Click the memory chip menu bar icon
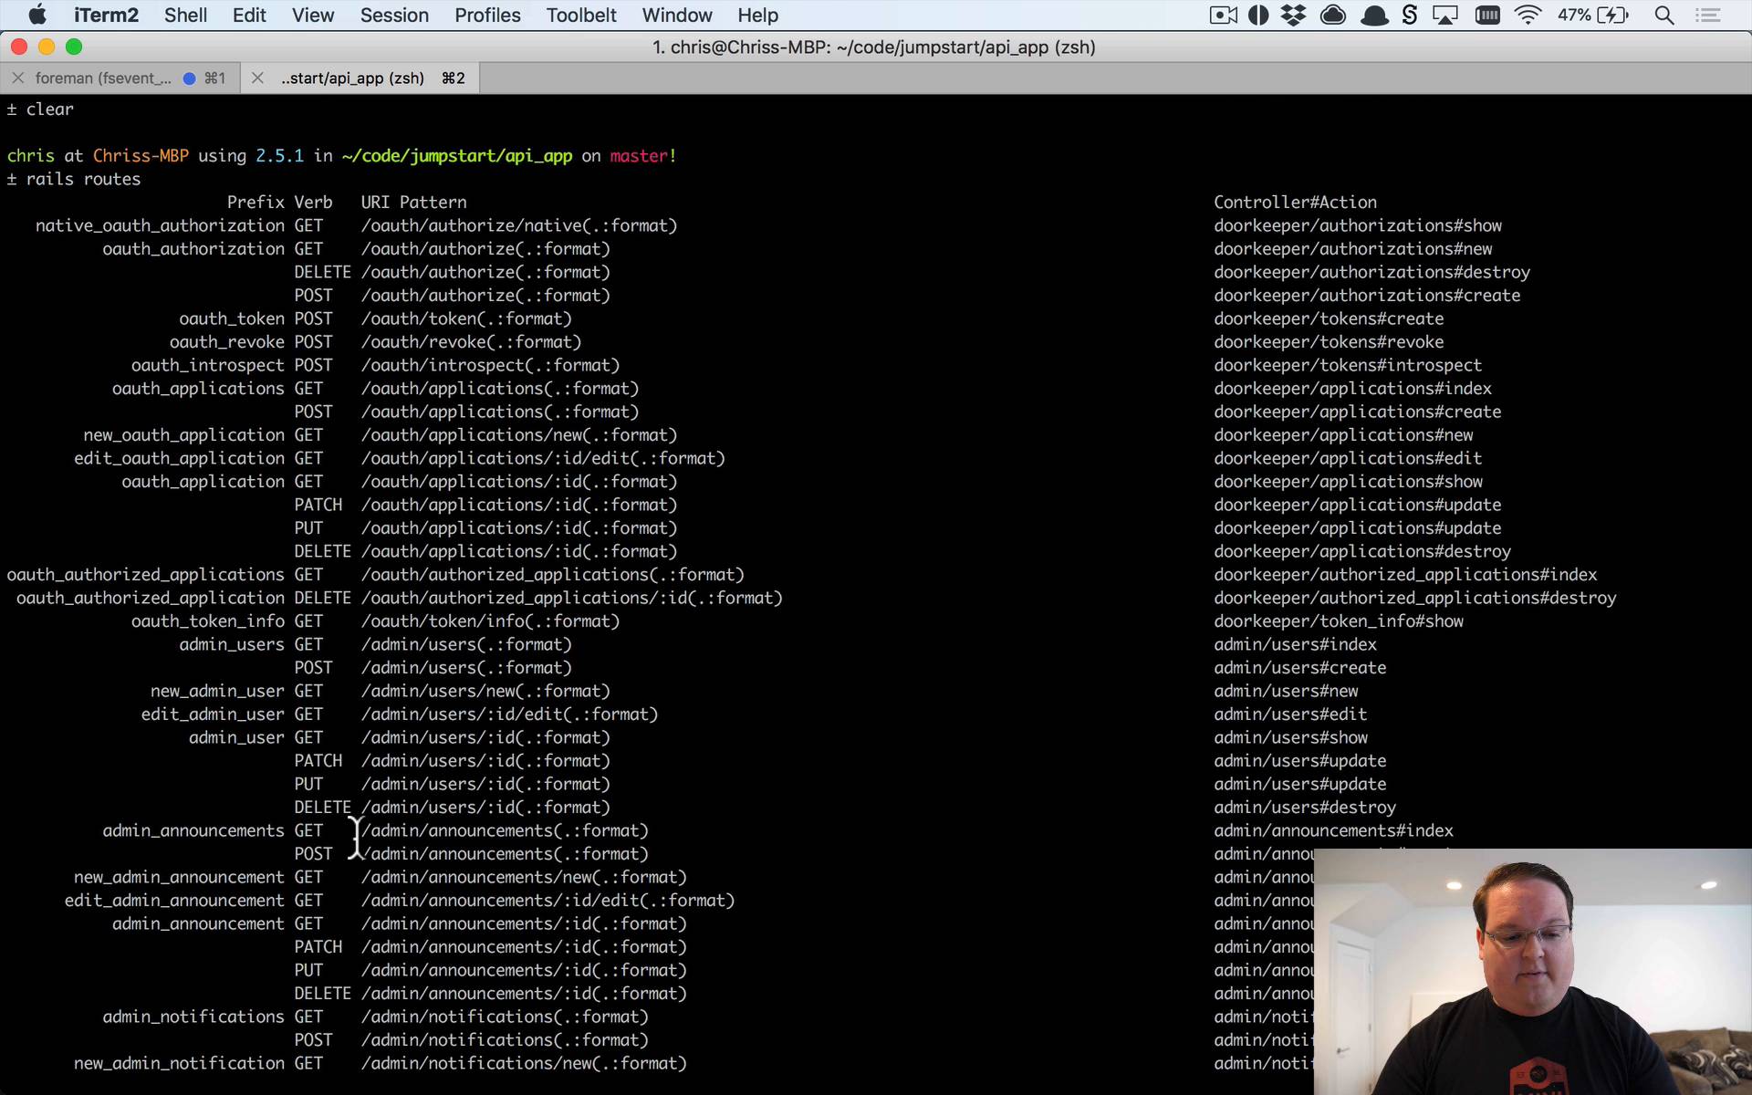Viewport: 1752px width, 1095px height. [1487, 16]
